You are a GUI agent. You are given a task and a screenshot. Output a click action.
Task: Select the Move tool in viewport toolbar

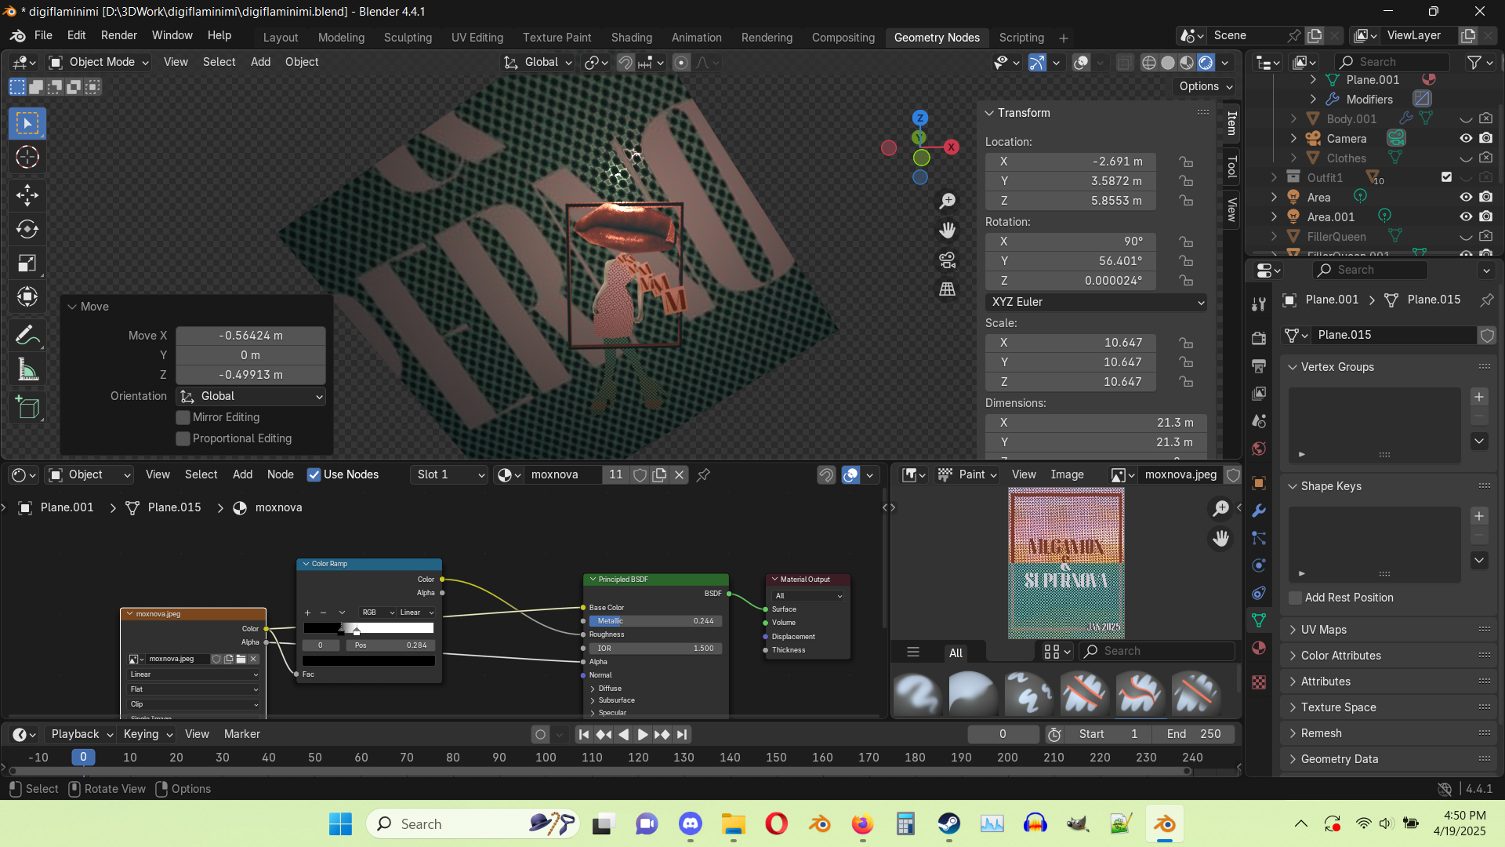point(27,195)
